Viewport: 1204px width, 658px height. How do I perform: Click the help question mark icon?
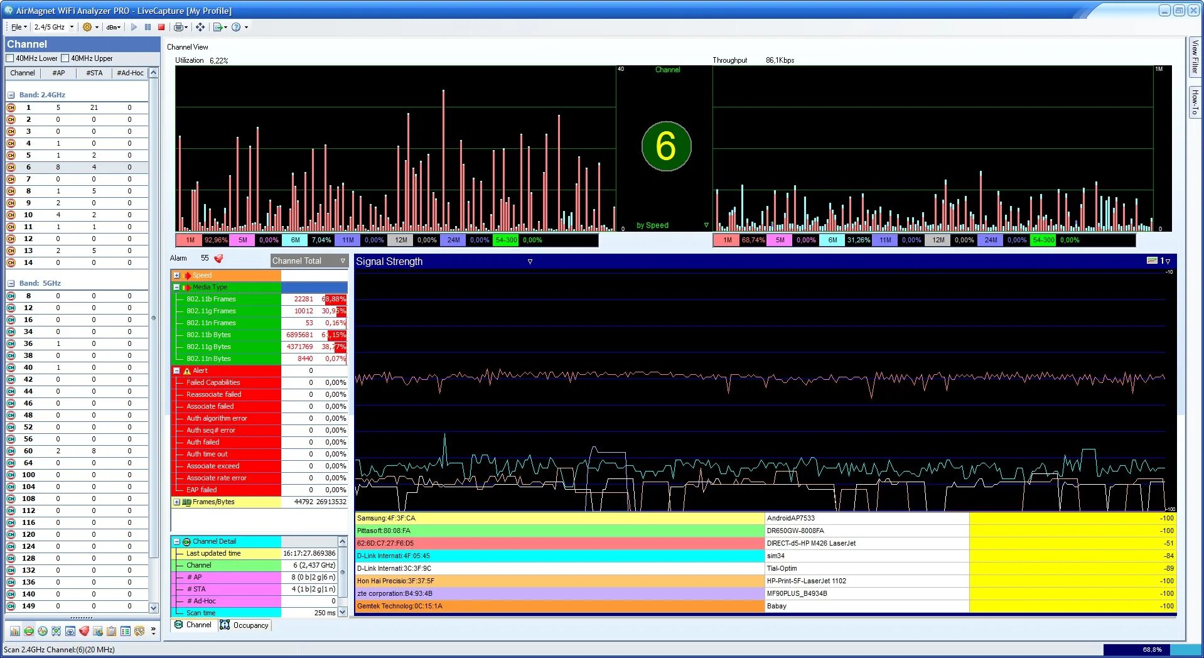click(x=236, y=27)
